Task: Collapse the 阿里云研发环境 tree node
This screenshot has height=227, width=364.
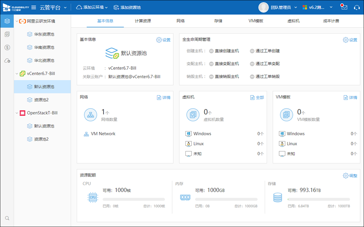Action: [16, 21]
